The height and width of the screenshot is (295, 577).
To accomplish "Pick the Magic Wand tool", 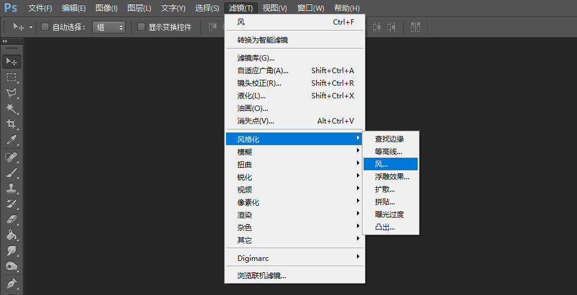I will coord(11,109).
